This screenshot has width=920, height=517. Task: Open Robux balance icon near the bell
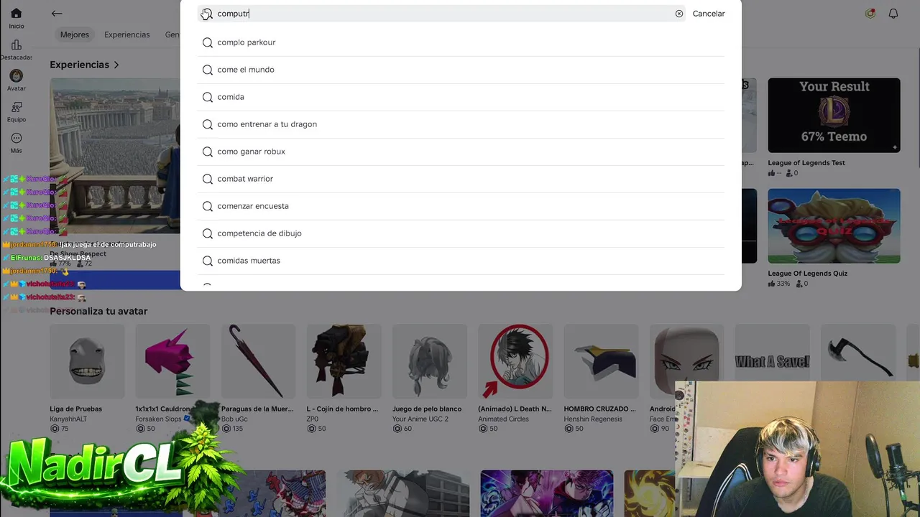pyautogui.click(x=870, y=14)
